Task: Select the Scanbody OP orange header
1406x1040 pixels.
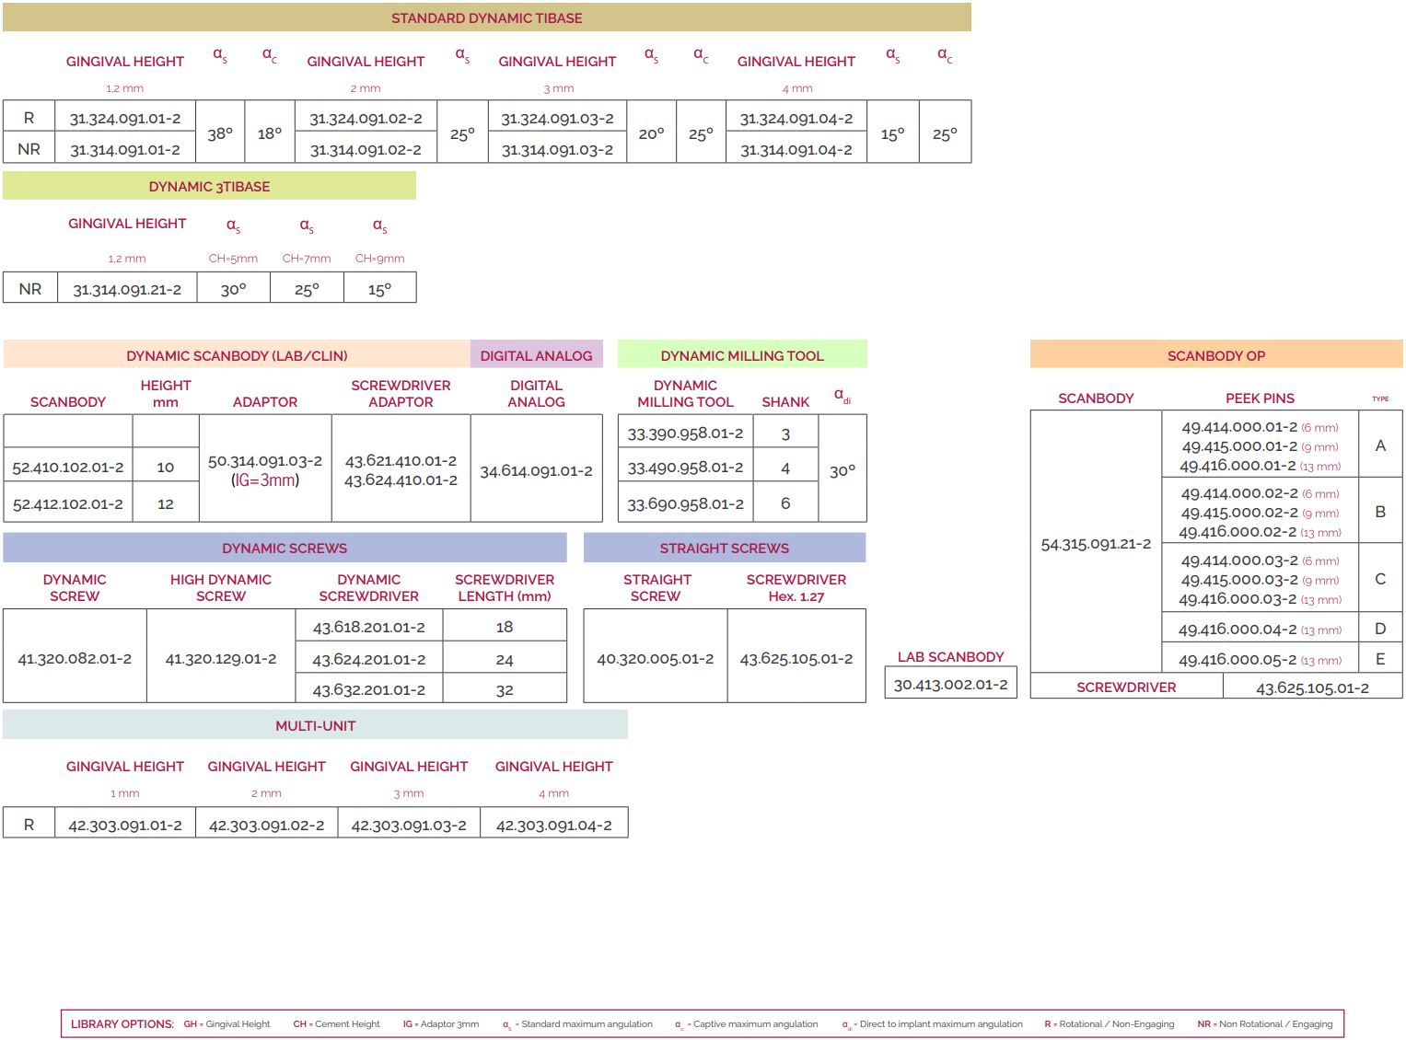Action: click(x=1215, y=355)
